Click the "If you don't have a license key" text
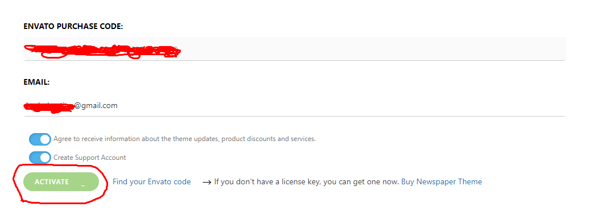 (307, 182)
